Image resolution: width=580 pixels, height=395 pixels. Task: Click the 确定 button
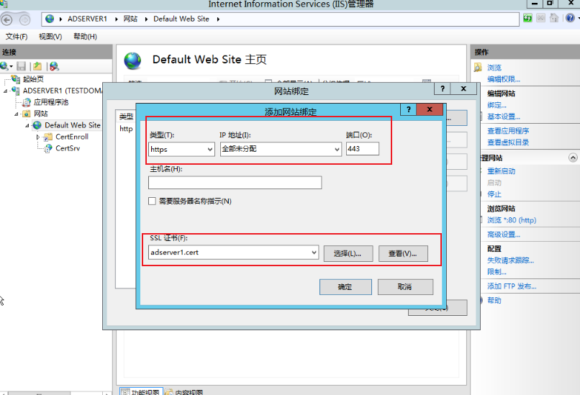click(x=345, y=287)
